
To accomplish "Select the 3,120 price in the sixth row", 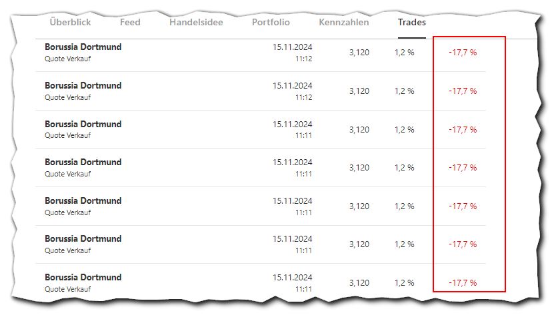I will [359, 244].
